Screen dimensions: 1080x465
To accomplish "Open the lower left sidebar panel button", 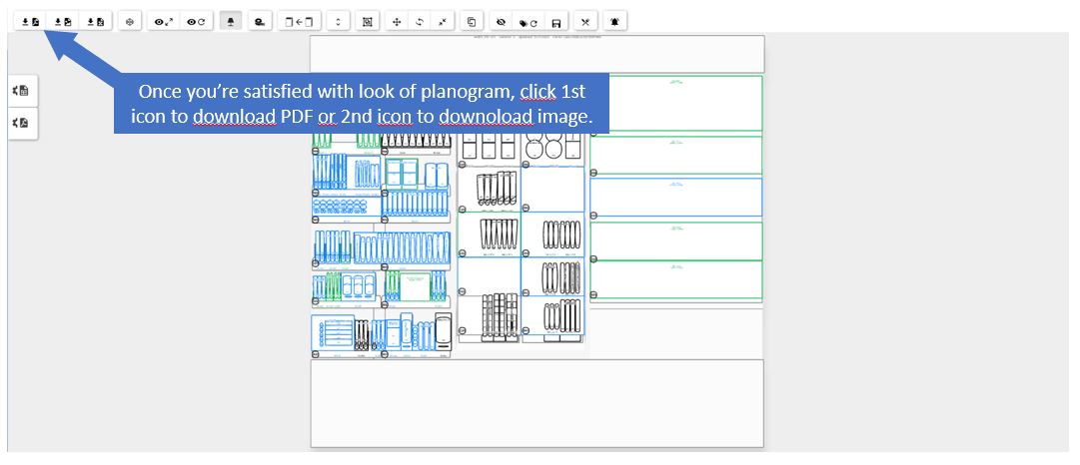I will [22, 123].
